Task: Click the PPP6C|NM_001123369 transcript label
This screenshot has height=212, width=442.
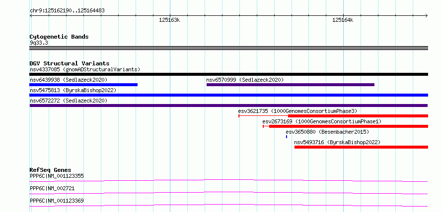Action: point(57,201)
